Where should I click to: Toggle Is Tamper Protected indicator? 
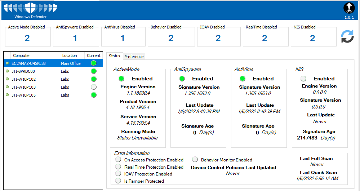click(x=118, y=181)
